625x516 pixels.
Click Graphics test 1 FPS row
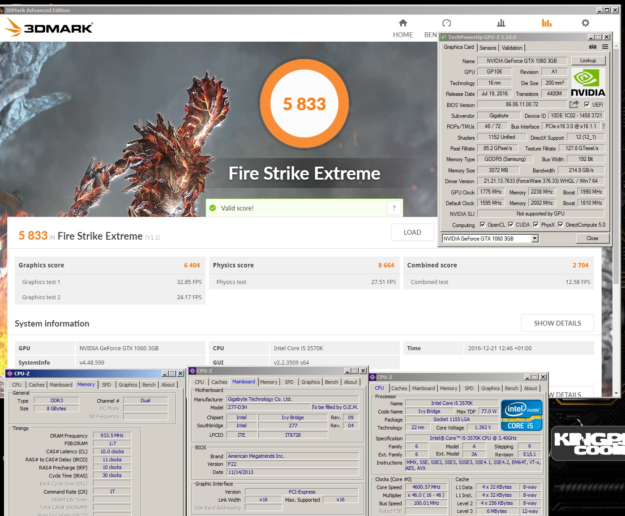pyautogui.click(x=110, y=282)
